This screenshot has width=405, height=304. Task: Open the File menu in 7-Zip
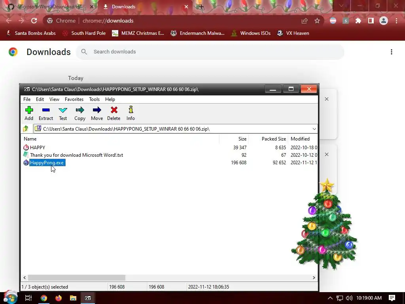point(27,99)
